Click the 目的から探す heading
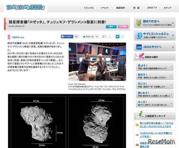This screenshot has height=148, width=179. click(151, 57)
